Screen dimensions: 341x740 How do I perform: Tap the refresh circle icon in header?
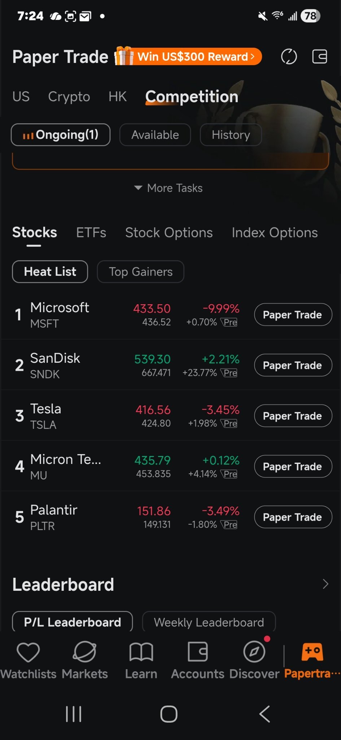click(289, 57)
